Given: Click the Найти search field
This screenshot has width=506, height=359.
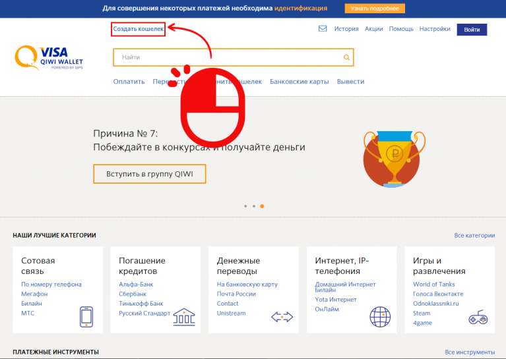Looking at the screenshot, I should point(234,57).
